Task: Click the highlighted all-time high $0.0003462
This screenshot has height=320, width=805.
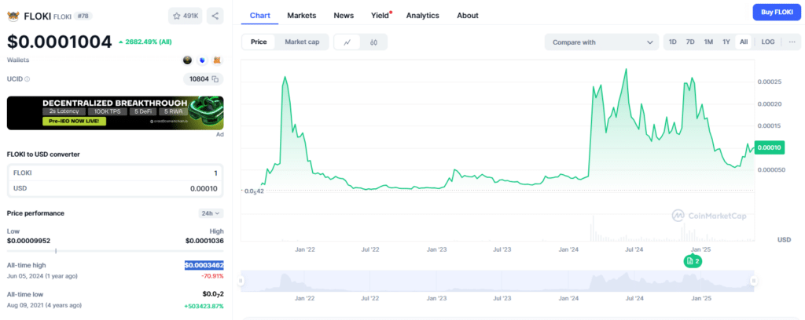Action: 204,265
